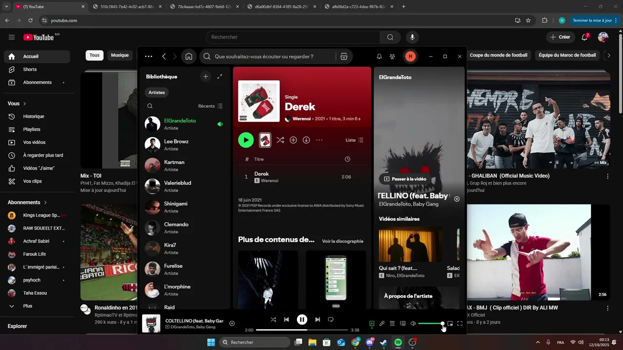Open the Spotify three-dots main menu
The height and width of the screenshot is (350, 623).
click(148, 56)
